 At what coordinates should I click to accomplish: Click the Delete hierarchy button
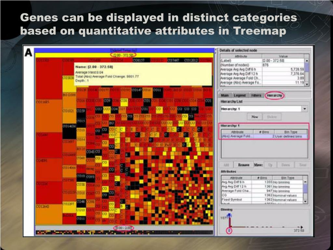pos(272,117)
